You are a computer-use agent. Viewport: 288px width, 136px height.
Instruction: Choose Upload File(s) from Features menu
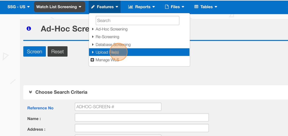point(107,52)
